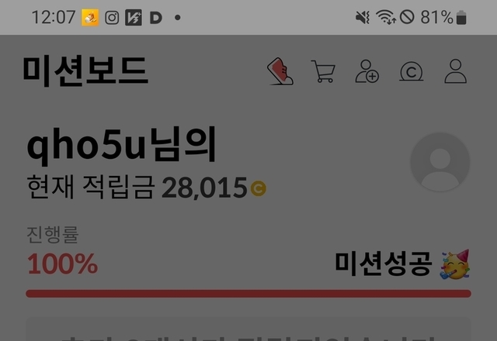Tap the Wi-Fi status icon

pos(386,17)
